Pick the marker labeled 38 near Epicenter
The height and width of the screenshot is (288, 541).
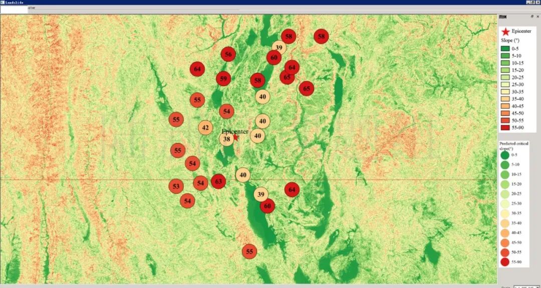(x=227, y=139)
